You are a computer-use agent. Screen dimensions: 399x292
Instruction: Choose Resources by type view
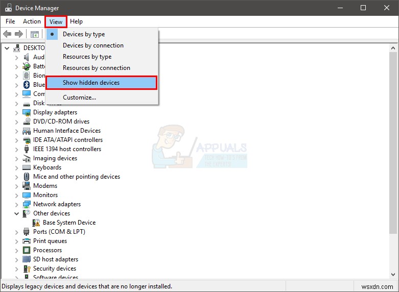[x=102, y=57]
